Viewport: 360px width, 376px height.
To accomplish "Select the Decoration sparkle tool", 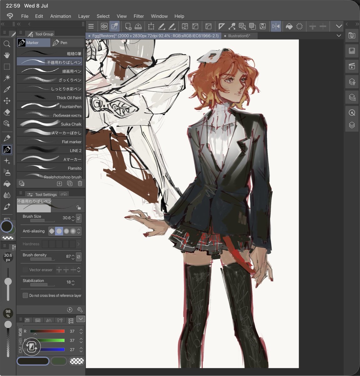I will [x=7, y=161].
